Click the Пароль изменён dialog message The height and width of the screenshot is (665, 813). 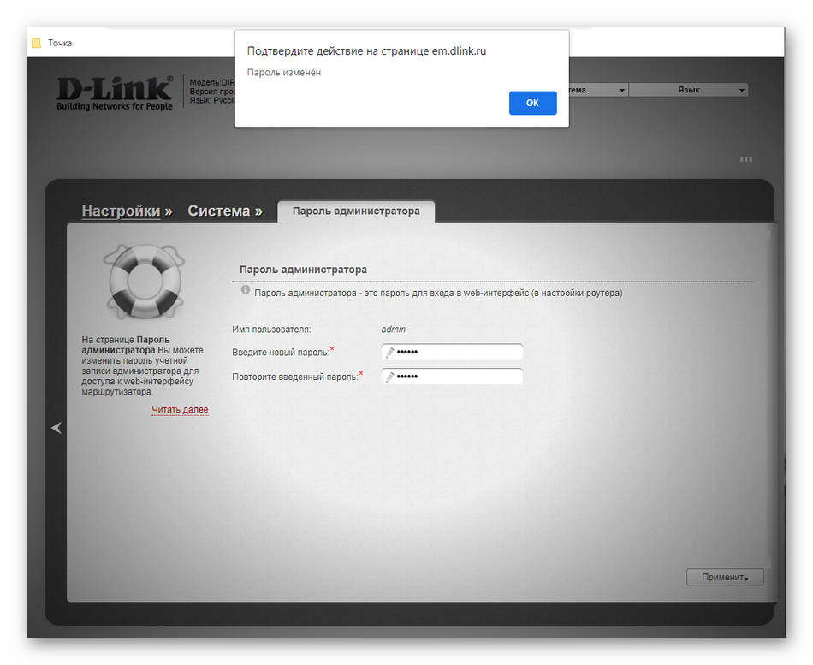(284, 73)
